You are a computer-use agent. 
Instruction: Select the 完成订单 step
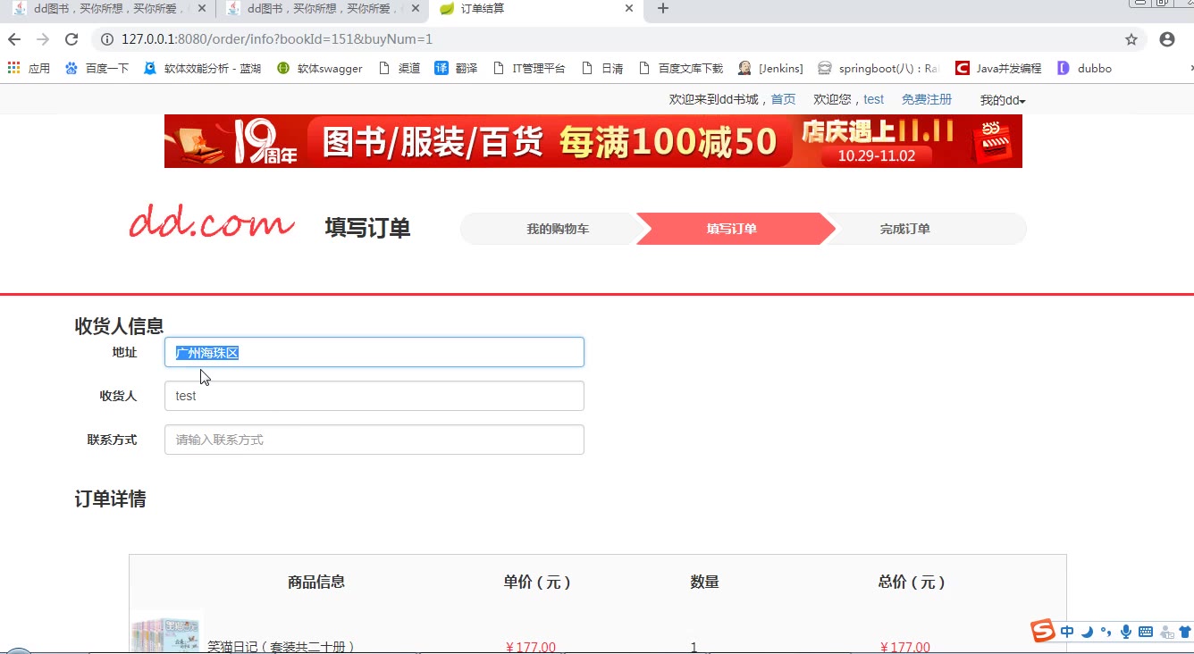[x=905, y=229]
